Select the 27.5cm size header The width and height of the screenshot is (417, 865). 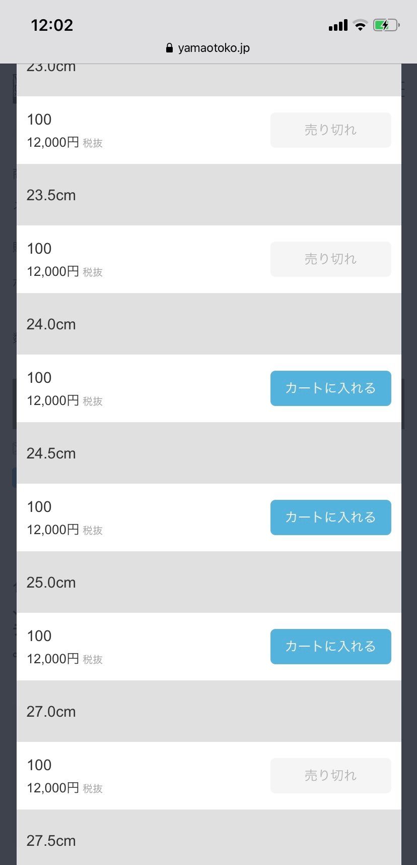209,837
